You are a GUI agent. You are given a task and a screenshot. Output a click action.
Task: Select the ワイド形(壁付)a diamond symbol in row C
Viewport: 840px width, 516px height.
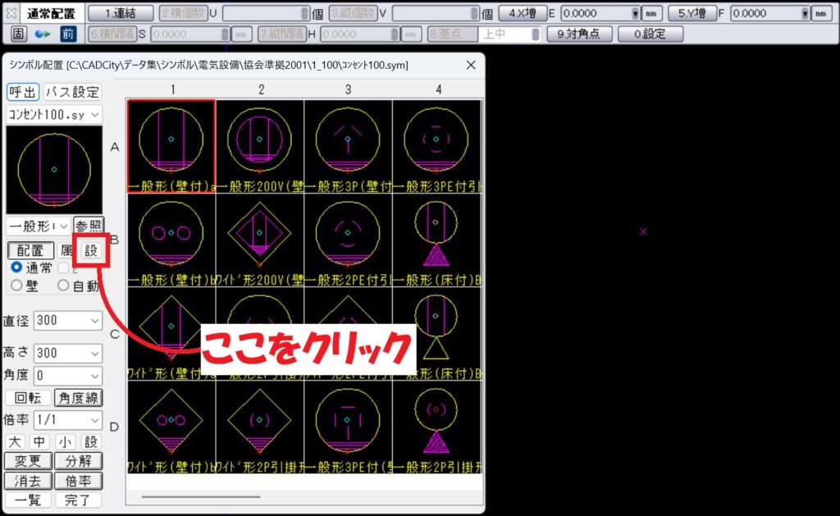pos(171,333)
